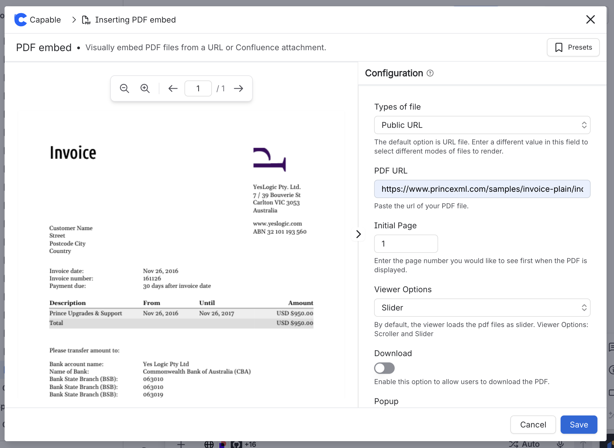The height and width of the screenshot is (448, 614).
Task: Open the Viewer Options dropdown
Action: 482,308
